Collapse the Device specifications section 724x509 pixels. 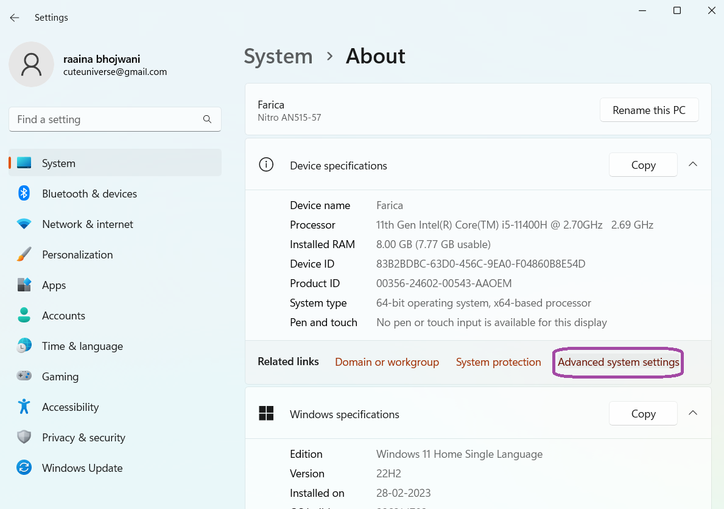coord(692,165)
